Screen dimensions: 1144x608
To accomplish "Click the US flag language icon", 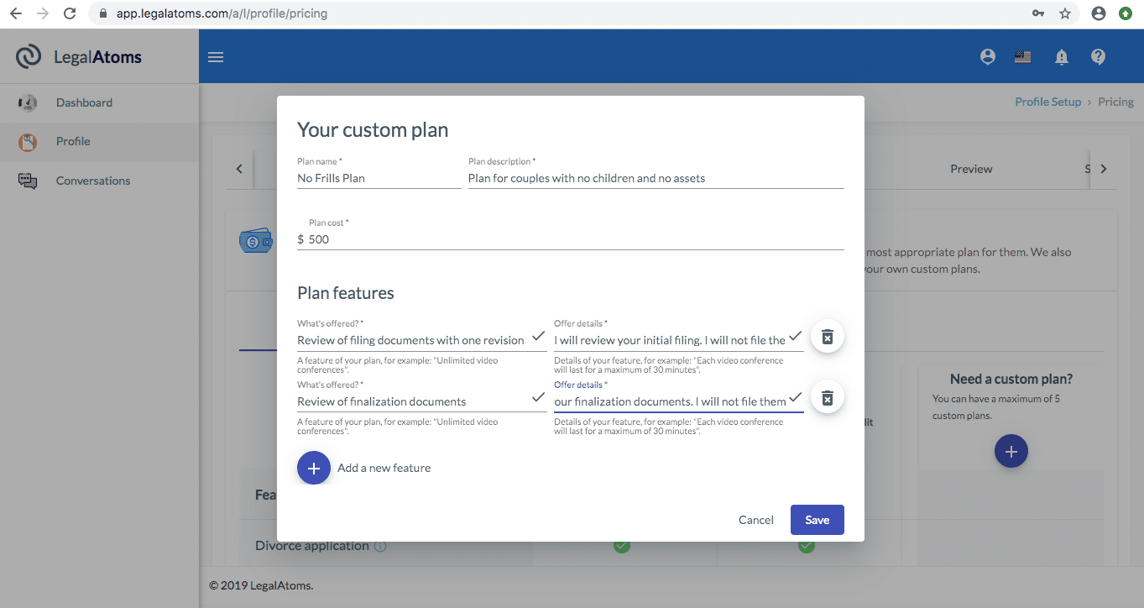I will pos(1022,56).
